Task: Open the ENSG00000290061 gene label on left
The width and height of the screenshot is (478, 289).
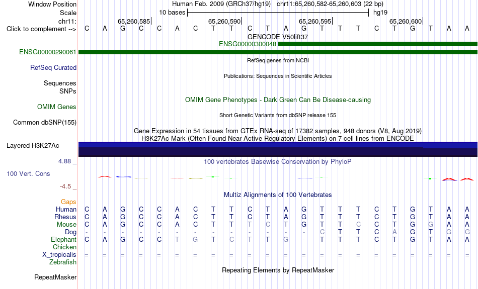Action: [x=48, y=52]
